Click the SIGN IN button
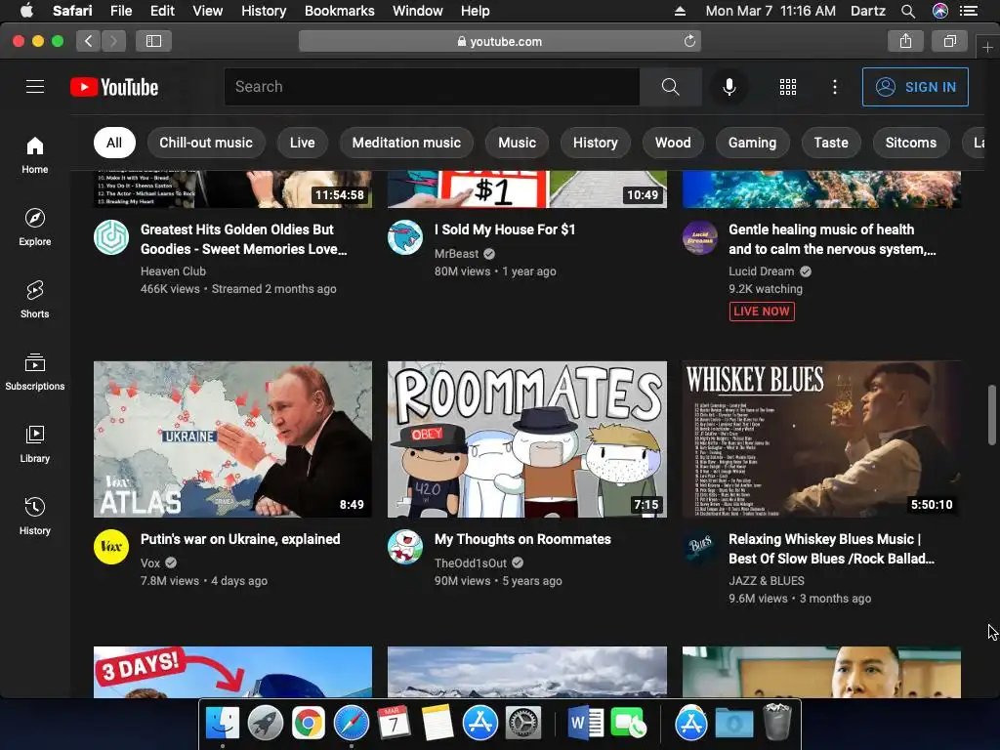 915,87
